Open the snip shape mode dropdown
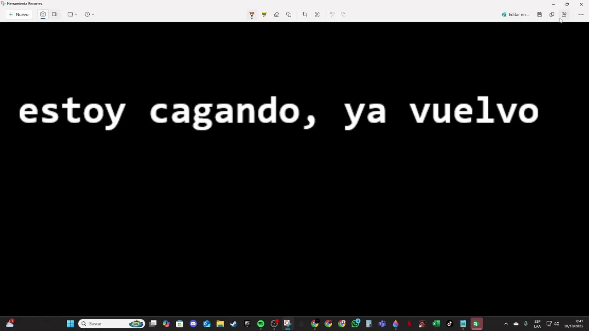Image resolution: width=589 pixels, height=331 pixels. [x=72, y=14]
